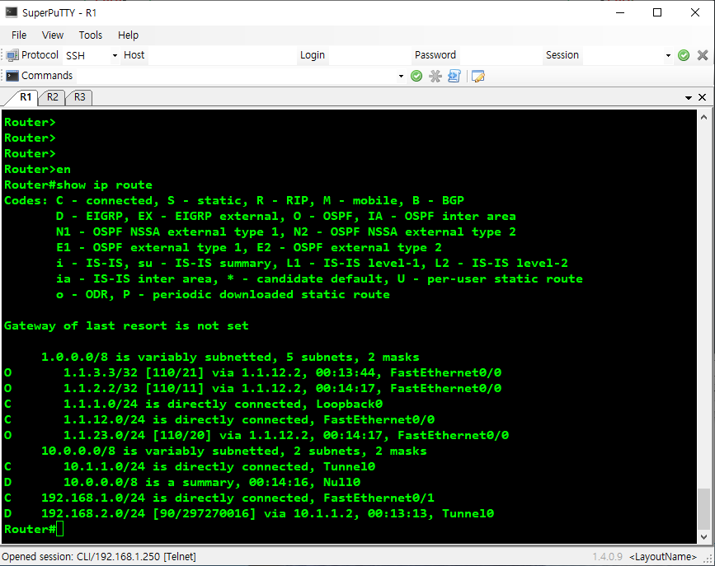Click the gray X clear connection icon
The image size is (715, 566).
[x=703, y=55]
